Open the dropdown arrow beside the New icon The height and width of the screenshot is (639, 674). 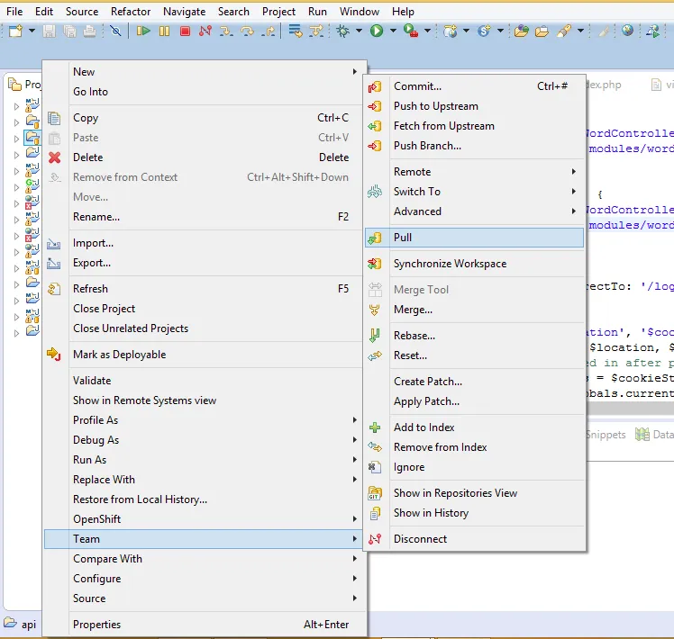point(32,31)
